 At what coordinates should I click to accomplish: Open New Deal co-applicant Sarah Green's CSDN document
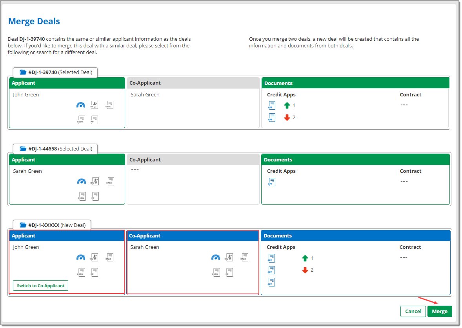[x=216, y=272]
